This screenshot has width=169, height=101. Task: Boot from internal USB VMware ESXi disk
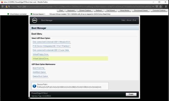(x=51, y=42)
